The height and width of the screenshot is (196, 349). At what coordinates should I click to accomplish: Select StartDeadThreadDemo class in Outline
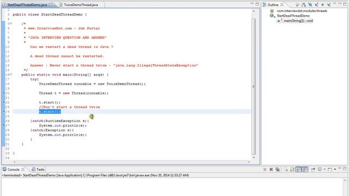click(x=293, y=16)
